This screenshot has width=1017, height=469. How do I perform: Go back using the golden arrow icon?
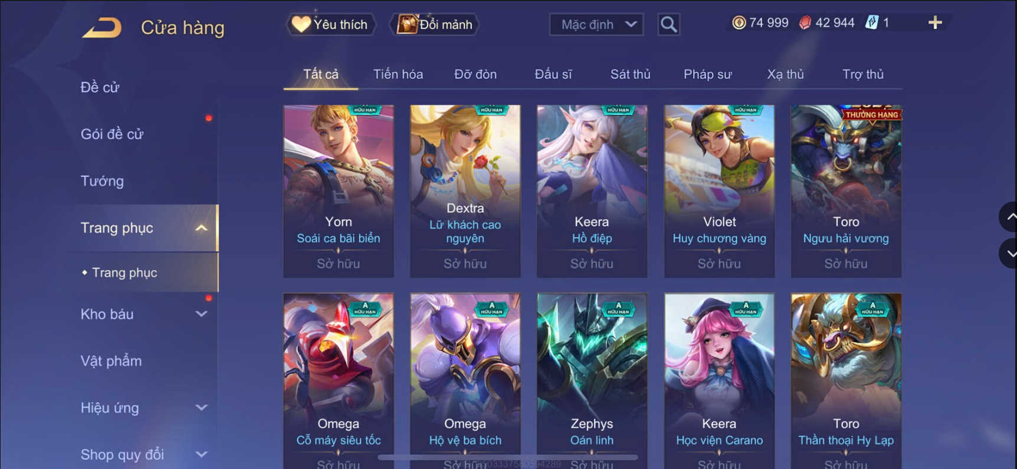tap(102, 27)
